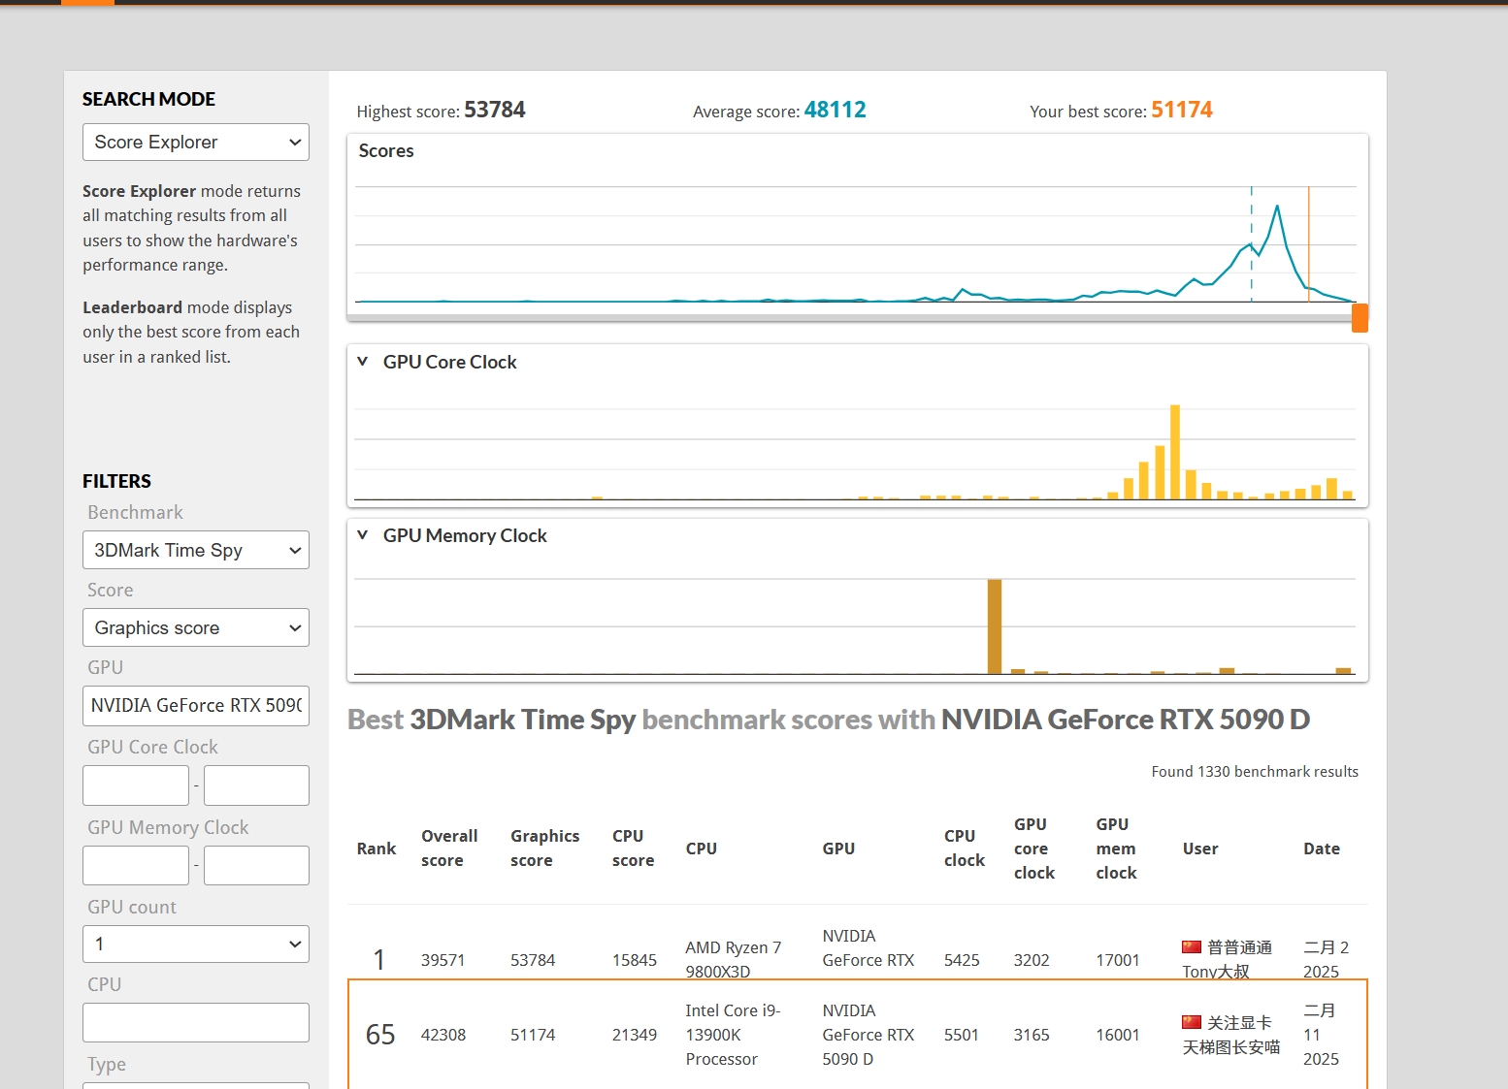This screenshot has height=1089, width=1508.
Task: Click your best score value 51174
Action: click(x=1182, y=110)
